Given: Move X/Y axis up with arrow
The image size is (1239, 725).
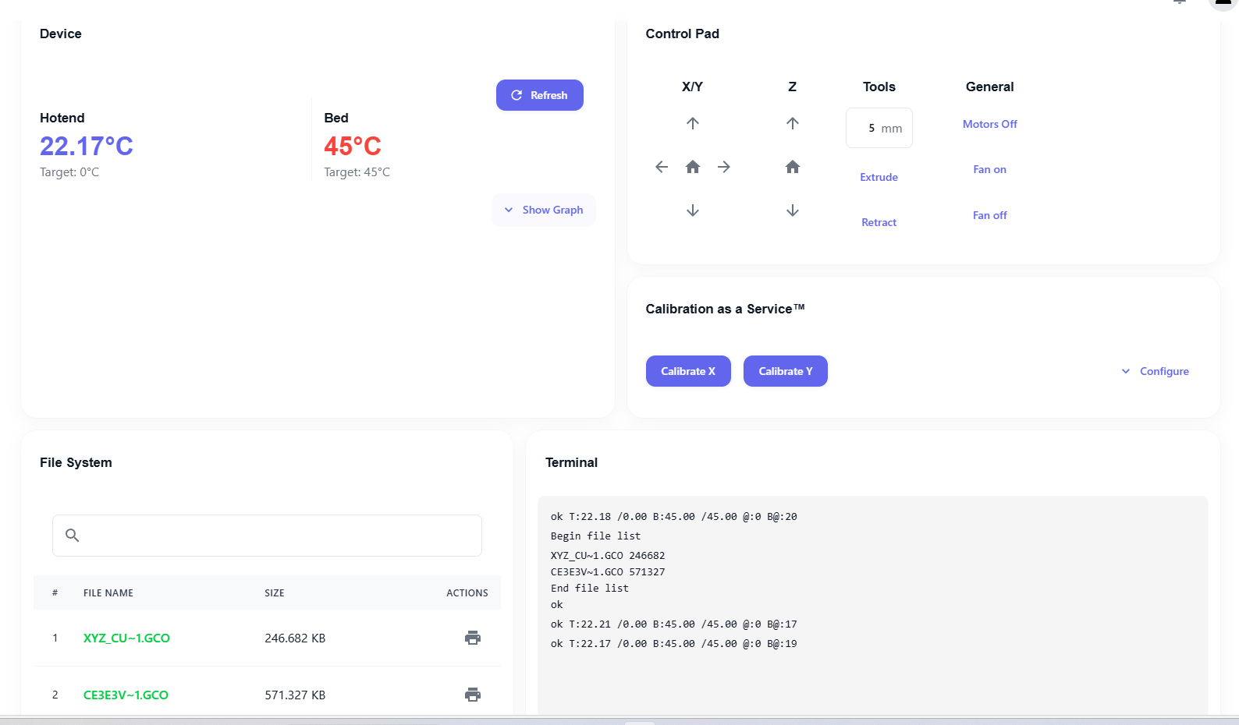Looking at the screenshot, I should 692,123.
